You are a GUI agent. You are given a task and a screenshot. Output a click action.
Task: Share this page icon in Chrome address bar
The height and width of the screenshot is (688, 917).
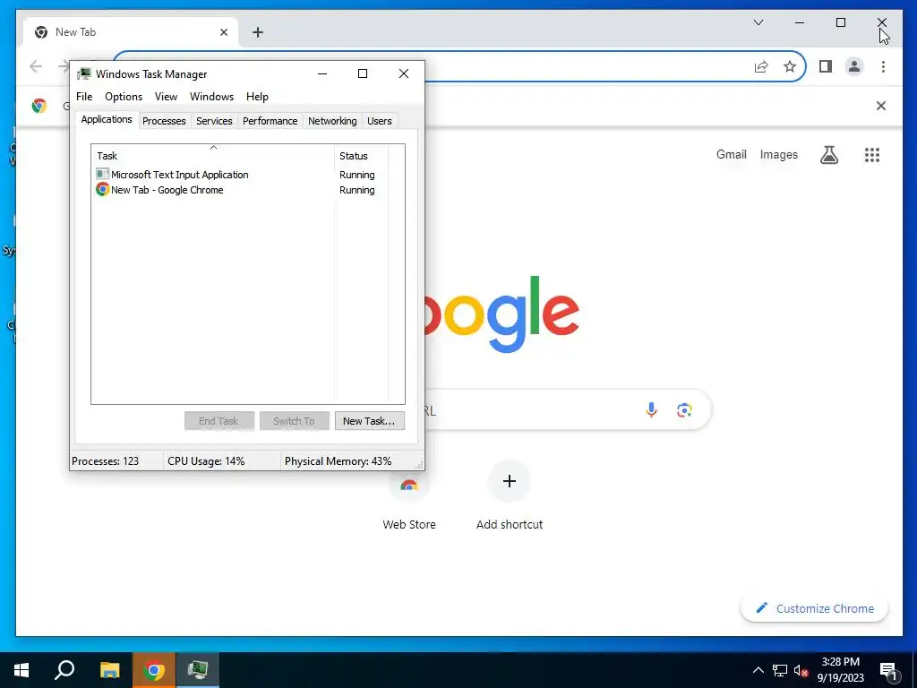(761, 66)
